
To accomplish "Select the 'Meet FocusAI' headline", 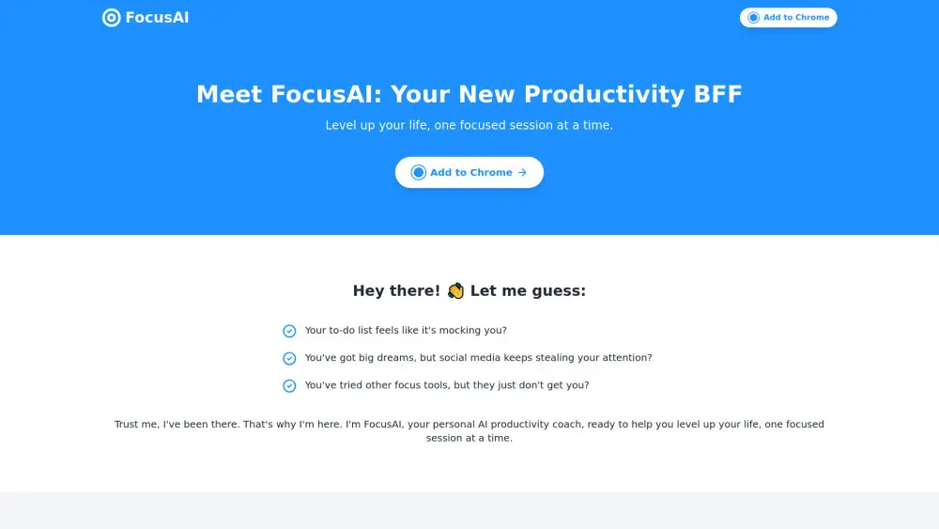I will [469, 94].
